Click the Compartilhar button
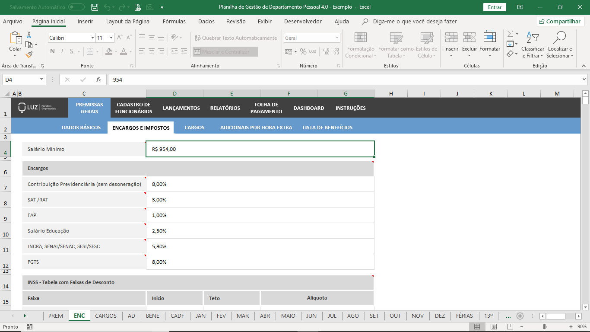Image resolution: width=590 pixels, height=332 pixels. (x=560, y=21)
